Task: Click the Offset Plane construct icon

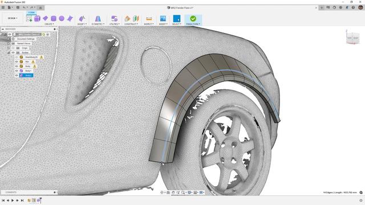Action: click(127, 19)
